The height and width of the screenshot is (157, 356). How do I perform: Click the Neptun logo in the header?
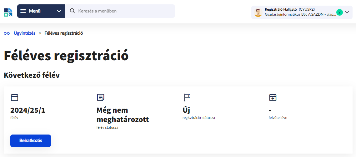(x=8, y=12)
